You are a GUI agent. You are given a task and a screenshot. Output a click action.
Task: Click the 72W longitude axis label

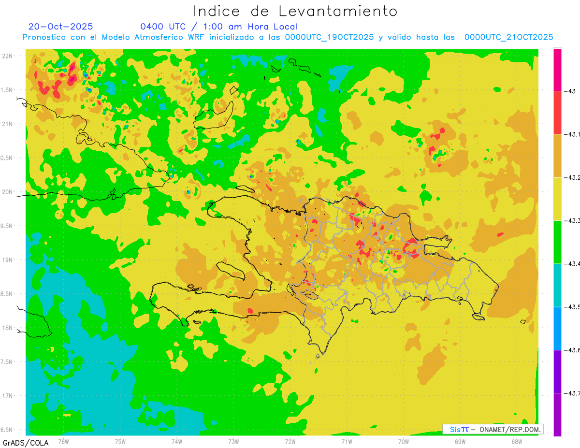tap(290, 441)
